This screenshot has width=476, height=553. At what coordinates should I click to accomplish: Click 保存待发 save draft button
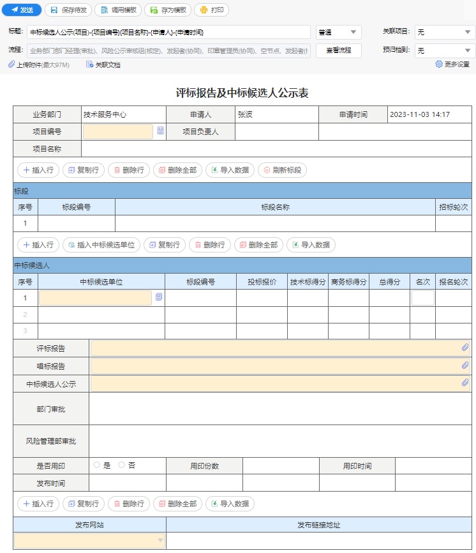click(x=68, y=10)
